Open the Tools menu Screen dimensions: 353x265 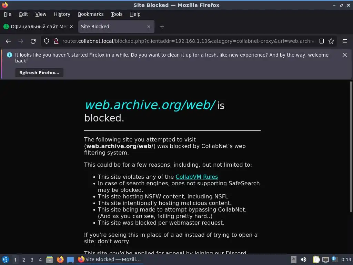[x=117, y=14]
